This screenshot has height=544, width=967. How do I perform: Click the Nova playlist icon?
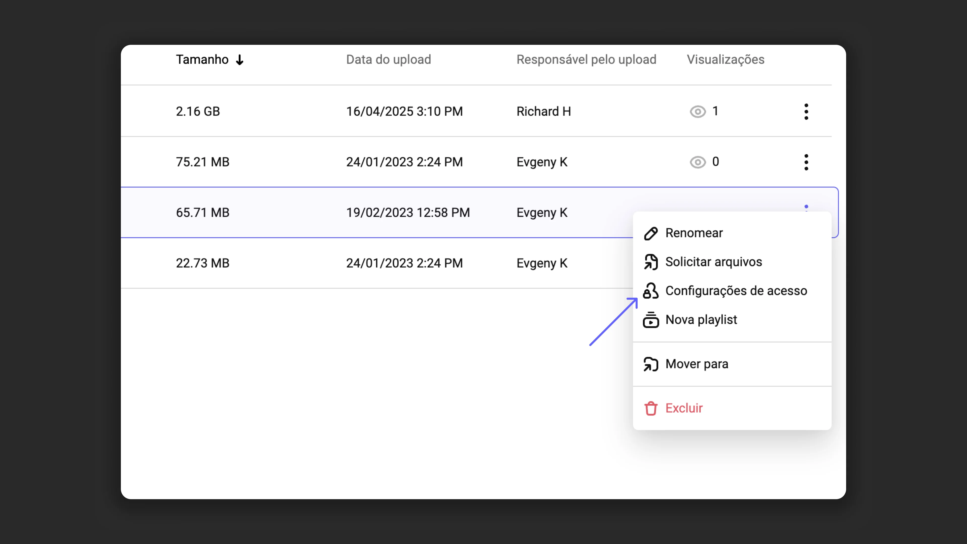tap(650, 320)
